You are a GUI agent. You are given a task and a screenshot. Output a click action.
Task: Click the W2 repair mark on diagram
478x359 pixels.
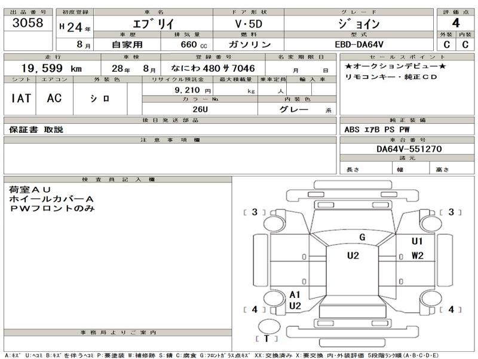[417, 256]
